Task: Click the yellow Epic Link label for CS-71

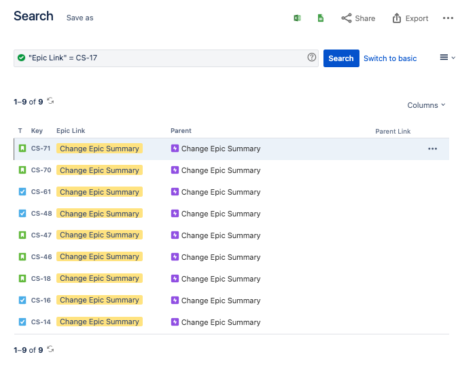Action: coord(99,149)
